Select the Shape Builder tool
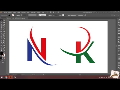Screen dimensions: 120x90 1,38
